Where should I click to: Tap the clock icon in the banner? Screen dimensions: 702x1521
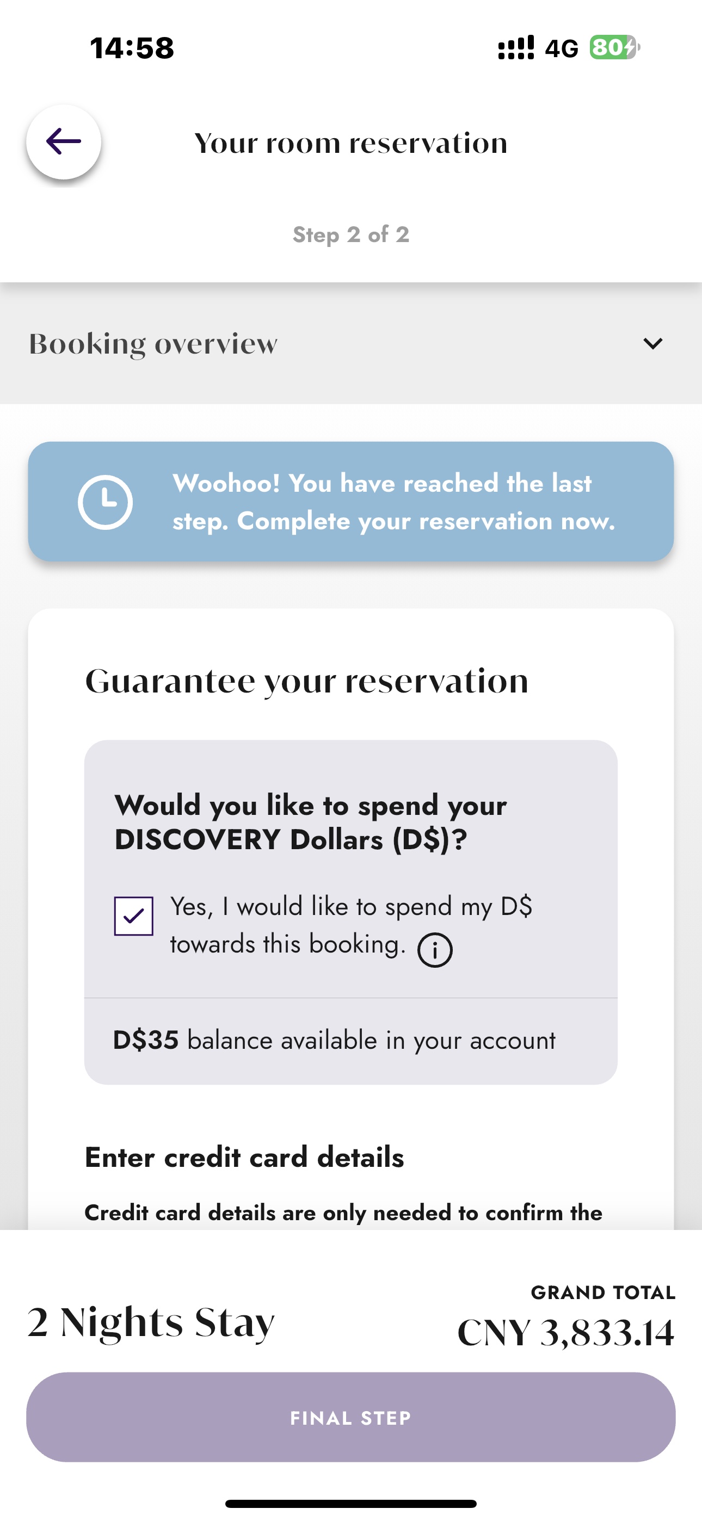point(105,502)
